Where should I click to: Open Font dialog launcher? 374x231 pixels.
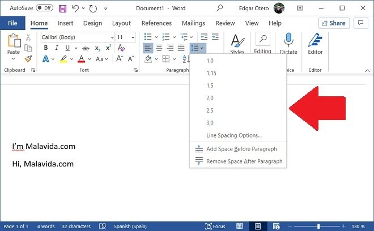(x=135, y=70)
